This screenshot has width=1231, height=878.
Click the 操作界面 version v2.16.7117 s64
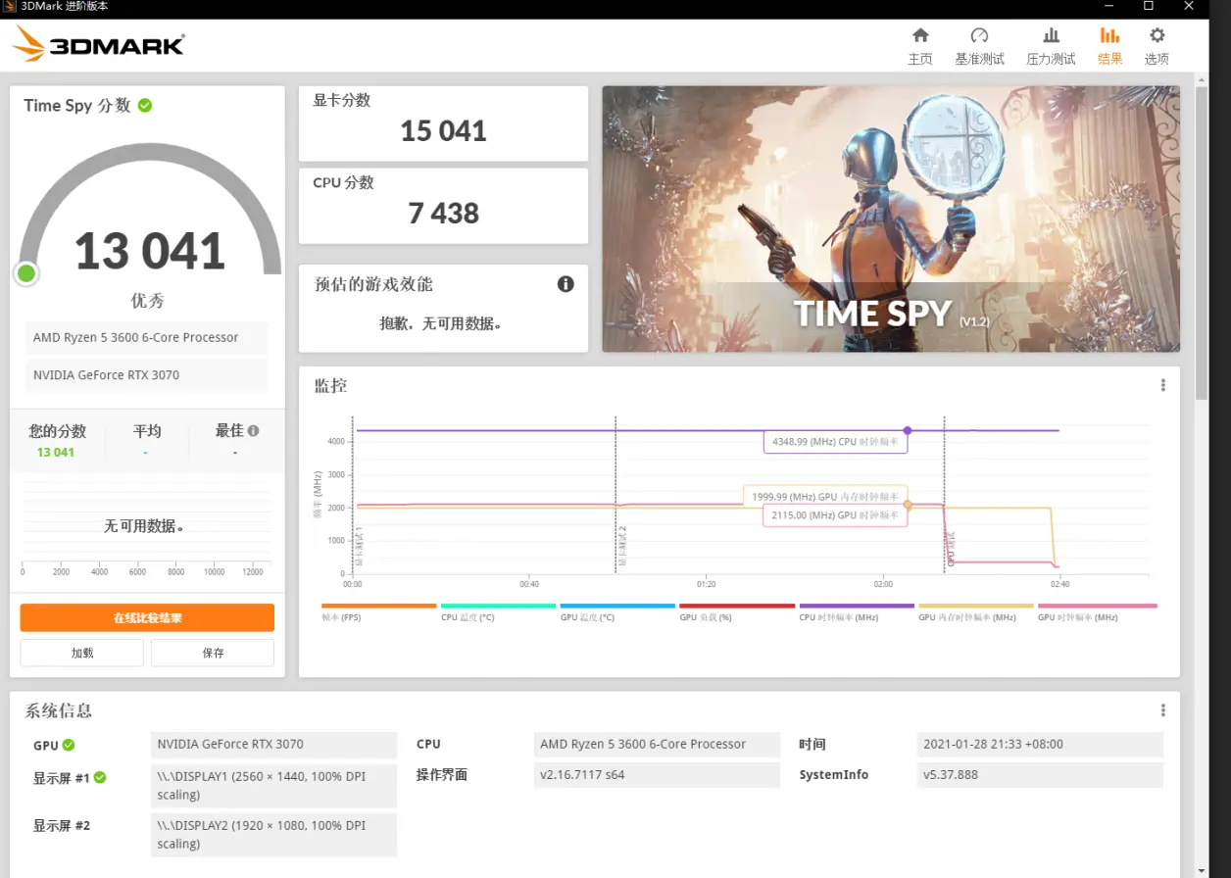pos(657,775)
